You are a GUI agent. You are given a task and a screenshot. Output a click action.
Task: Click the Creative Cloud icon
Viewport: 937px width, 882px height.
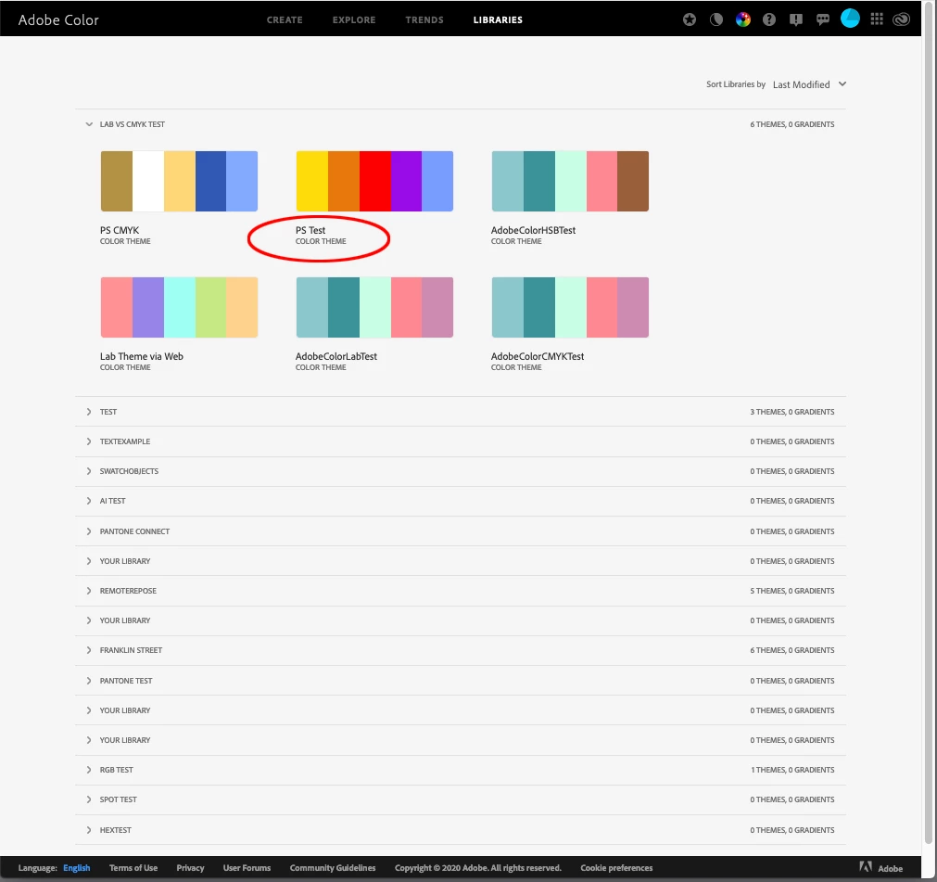click(901, 19)
